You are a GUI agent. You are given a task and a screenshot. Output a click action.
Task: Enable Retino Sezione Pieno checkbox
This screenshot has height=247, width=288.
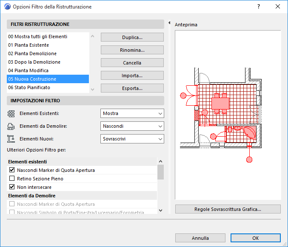tap(12, 178)
